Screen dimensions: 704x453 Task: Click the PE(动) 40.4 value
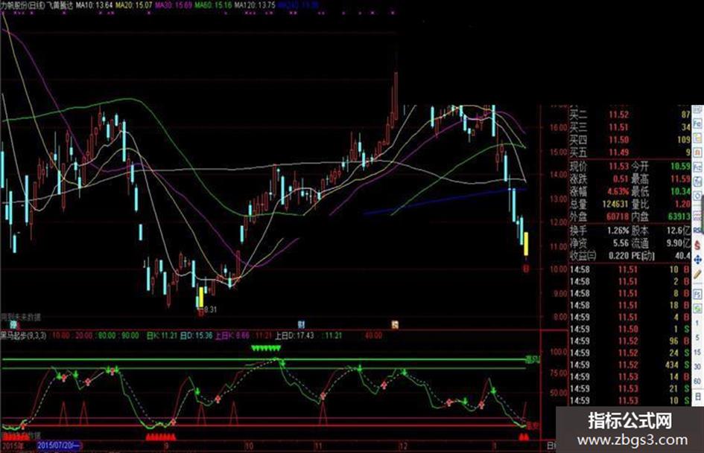(x=683, y=256)
